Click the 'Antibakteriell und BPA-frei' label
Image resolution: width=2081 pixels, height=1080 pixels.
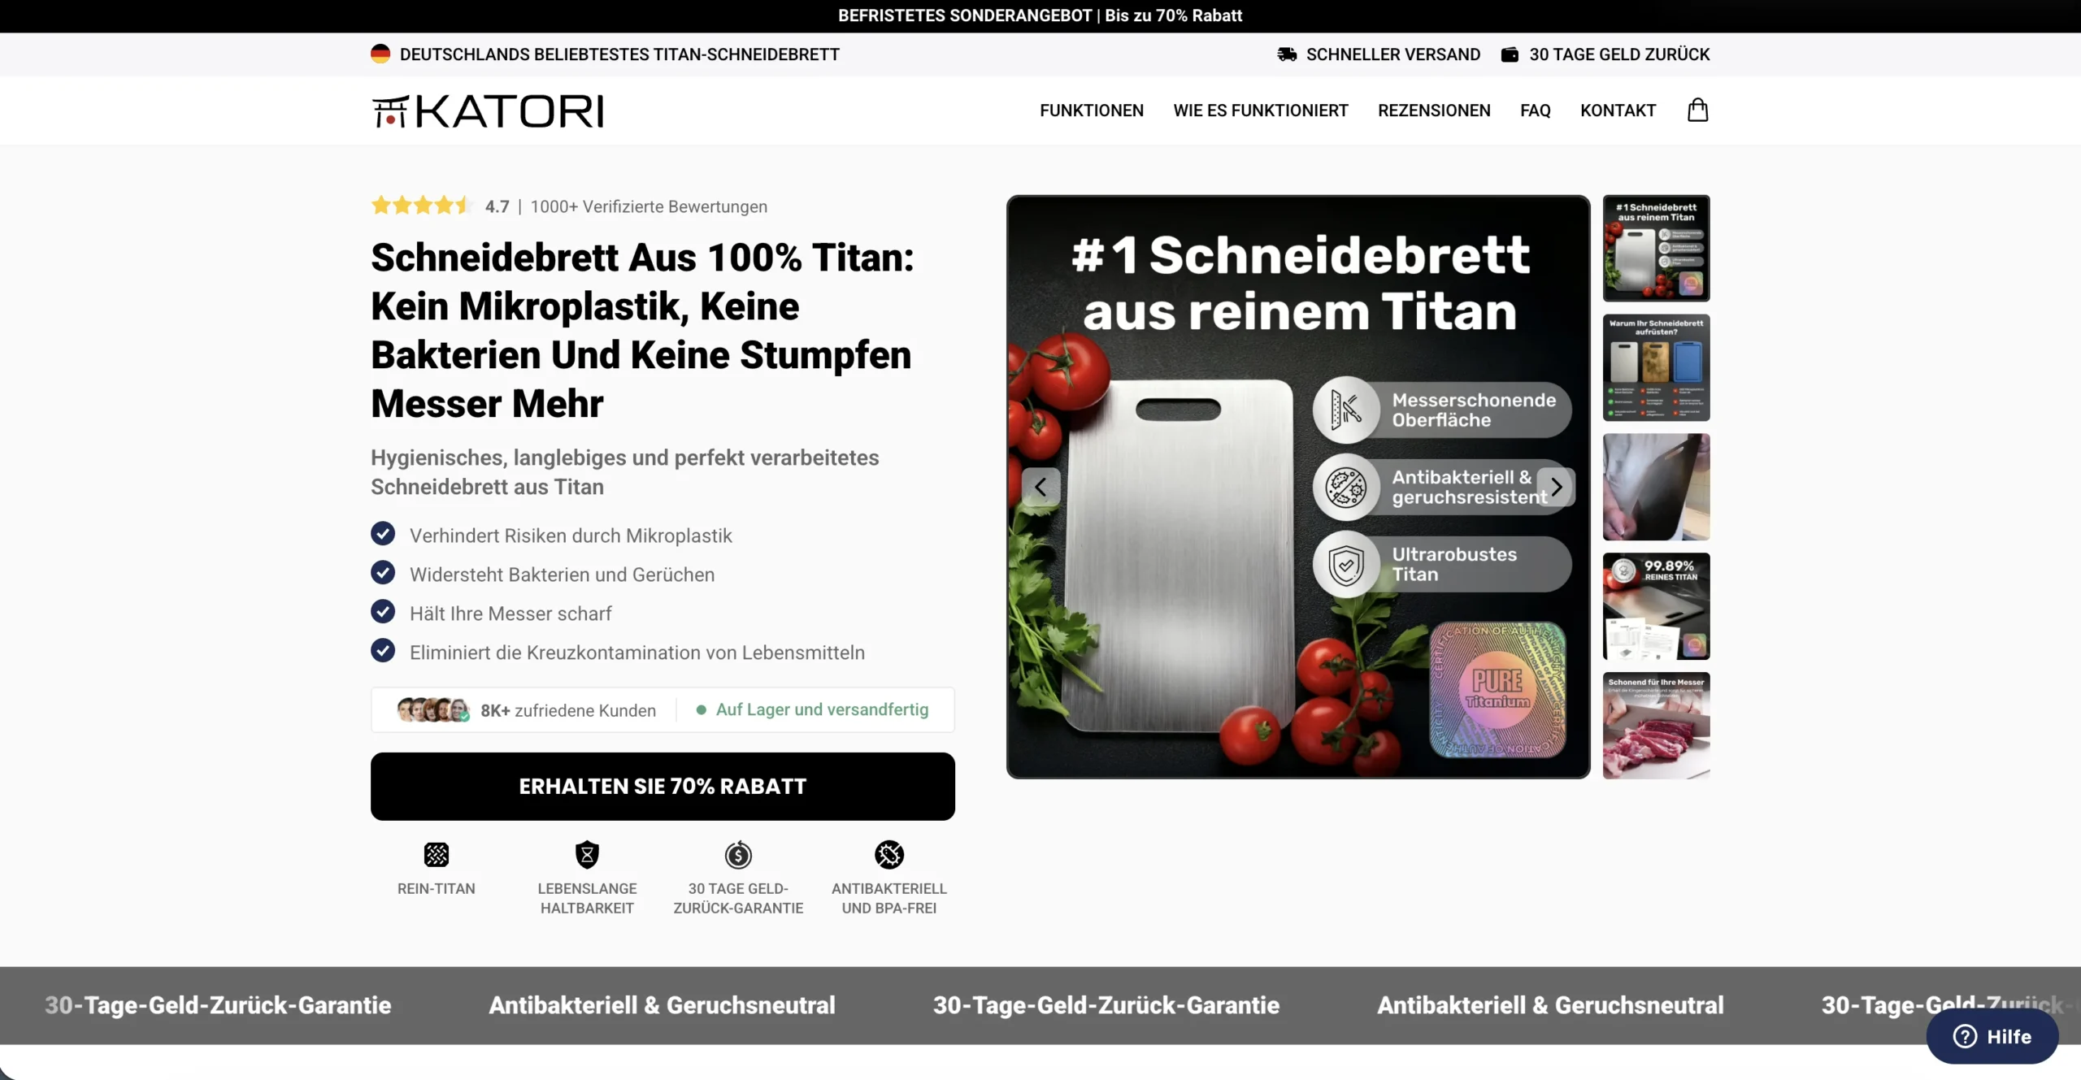[889, 898]
